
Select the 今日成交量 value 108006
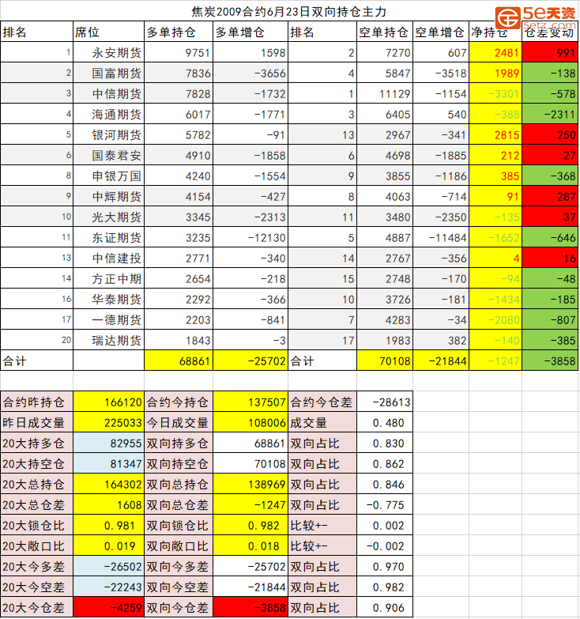pos(250,422)
